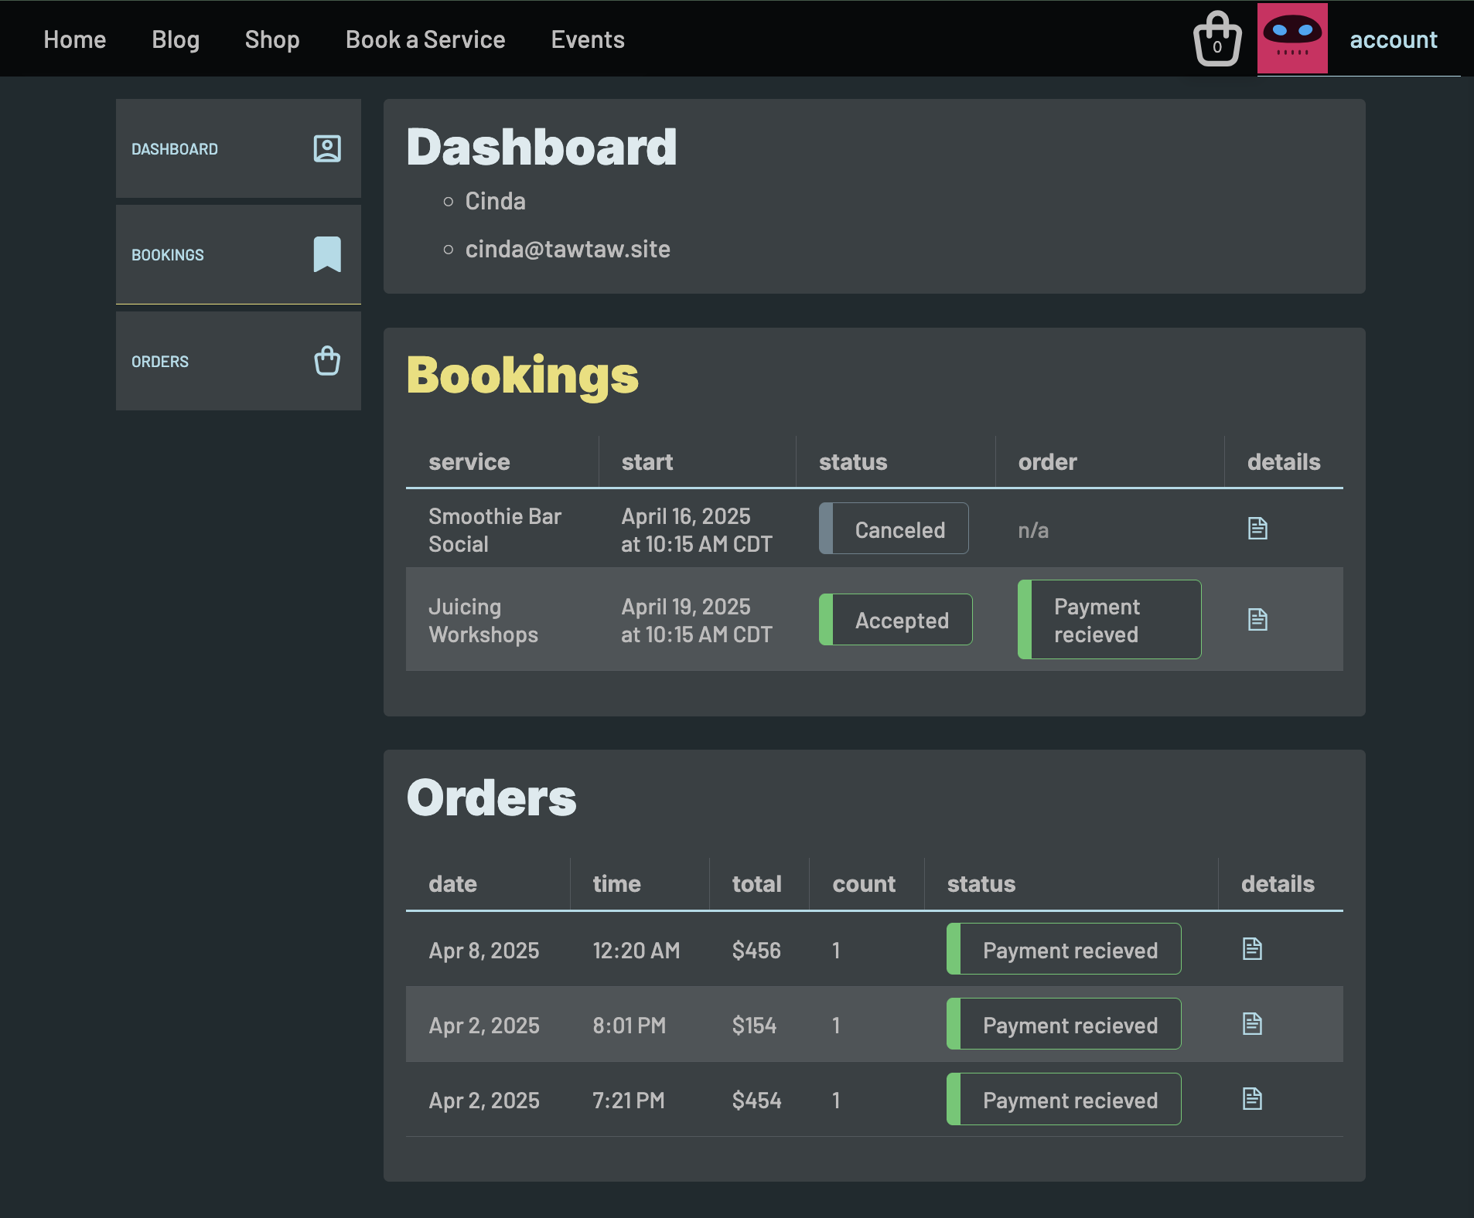Open the Blog page
Viewport: 1474px width, 1218px height.
pyautogui.click(x=176, y=39)
